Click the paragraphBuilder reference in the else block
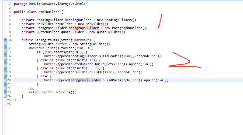This screenshot has width=243, height=135. click(86, 80)
